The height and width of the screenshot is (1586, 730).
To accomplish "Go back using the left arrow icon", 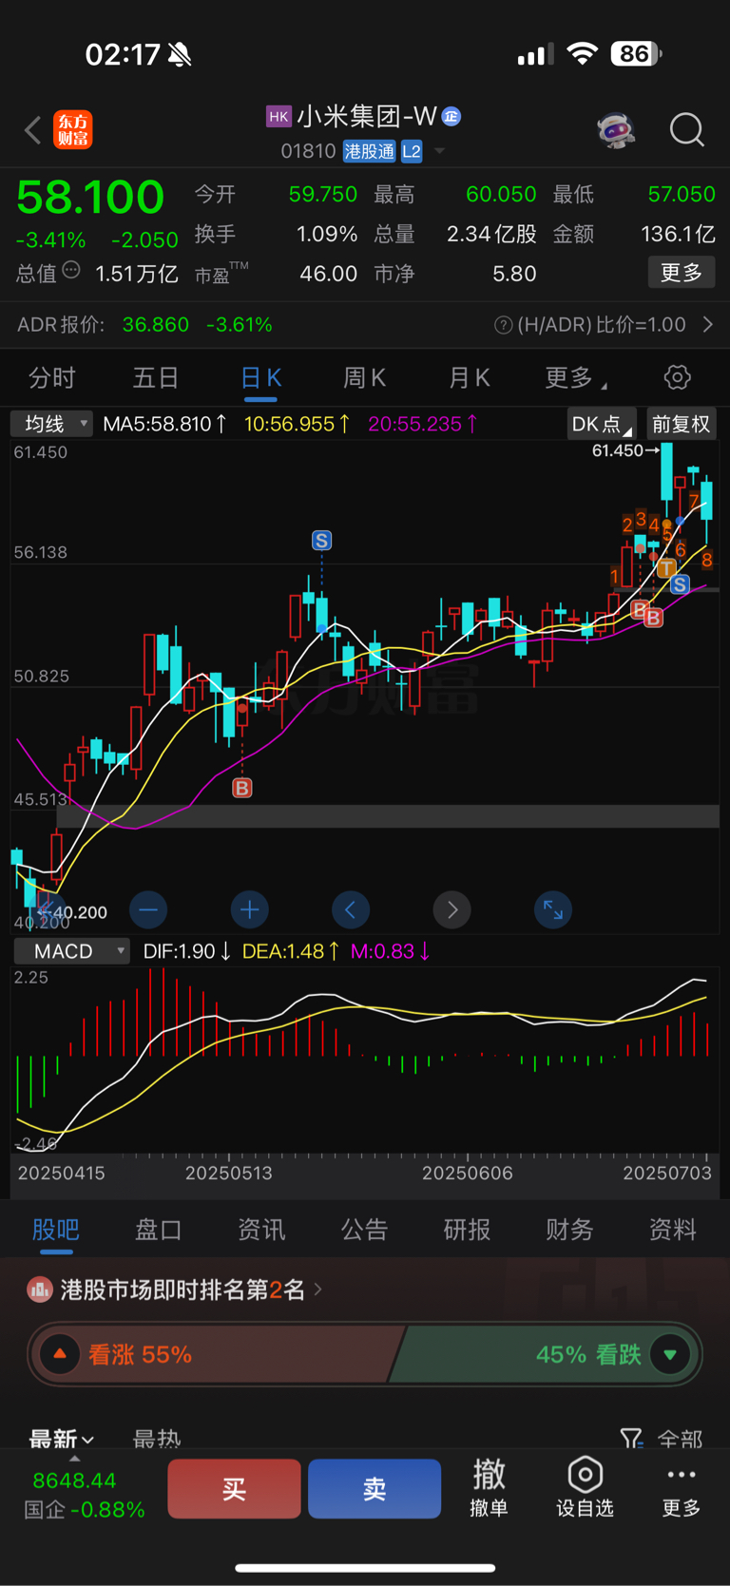I will point(33,129).
